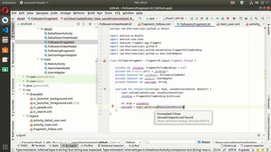Switch to the FollowersViewModel.kt tab

pyautogui.click(x=116, y=24)
